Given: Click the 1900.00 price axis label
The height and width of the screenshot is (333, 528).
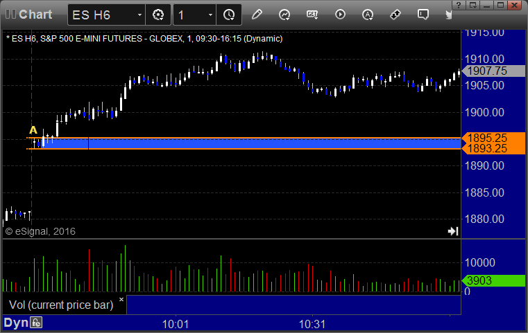Looking at the screenshot, I should [484, 112].
